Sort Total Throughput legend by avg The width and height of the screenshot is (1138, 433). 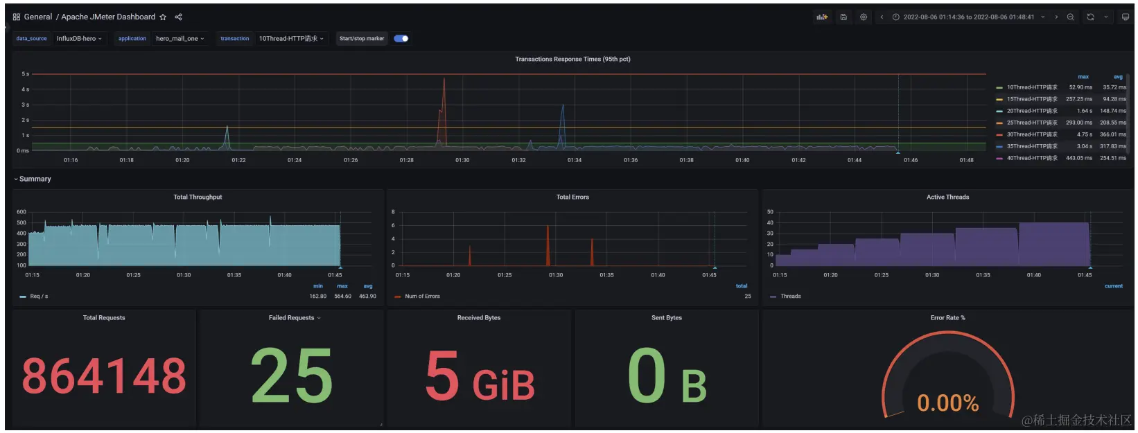click(368, 286)
